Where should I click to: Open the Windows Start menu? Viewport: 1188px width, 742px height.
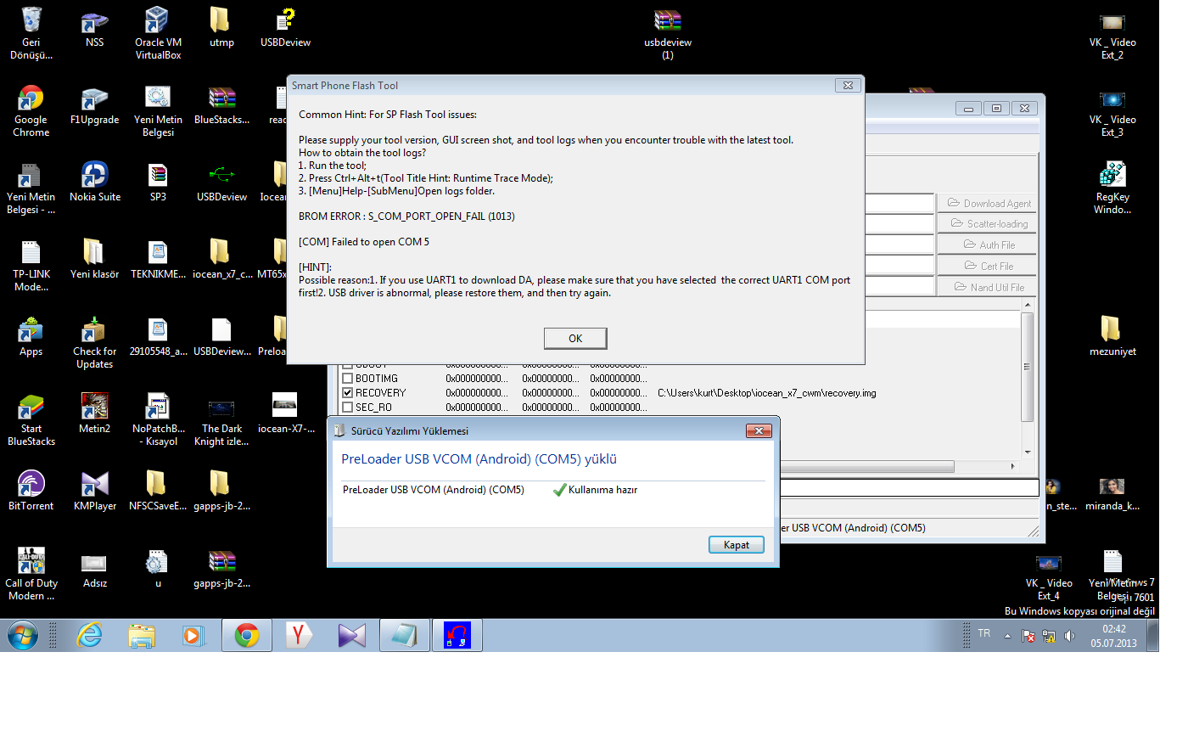(x=23, y=635)
